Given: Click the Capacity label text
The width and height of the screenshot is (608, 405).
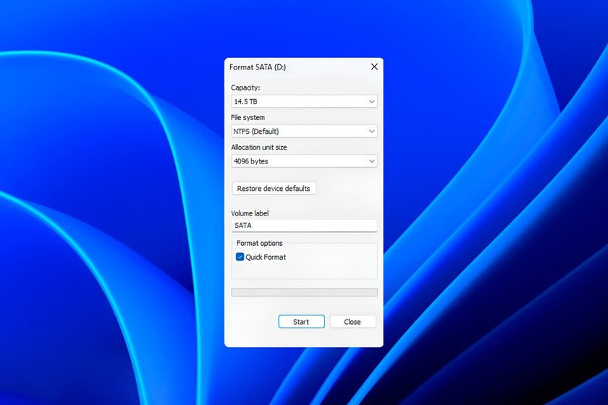Looking at the screenshot, I should pos(245,88).
